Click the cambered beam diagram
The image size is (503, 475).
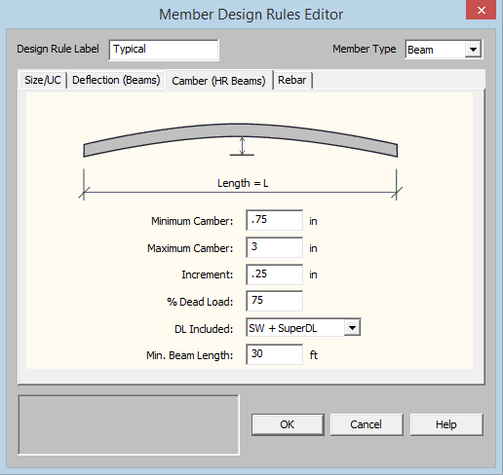pyautogui.click(x=241, y=140)
